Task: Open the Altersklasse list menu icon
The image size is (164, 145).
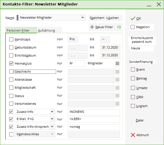Action: (117, 80)
